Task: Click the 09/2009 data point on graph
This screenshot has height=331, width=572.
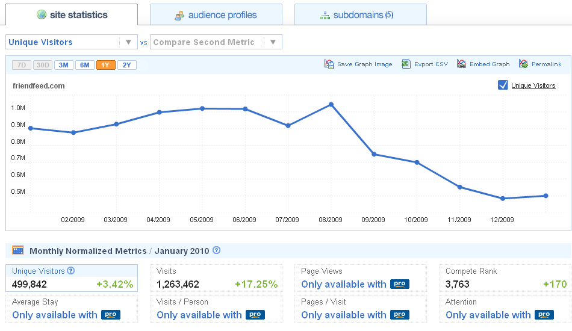Action: coord(374,154)
